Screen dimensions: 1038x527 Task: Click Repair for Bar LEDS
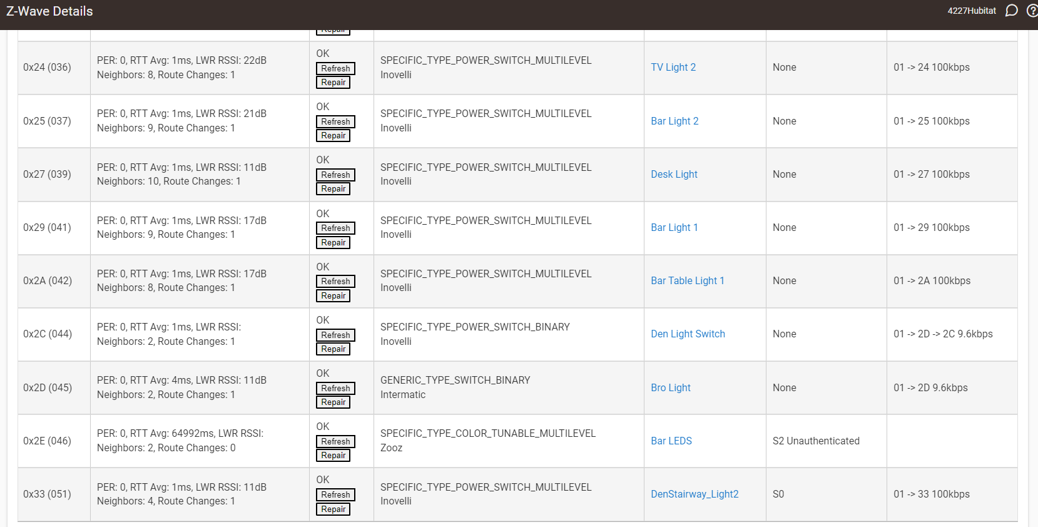pos(333,455)
